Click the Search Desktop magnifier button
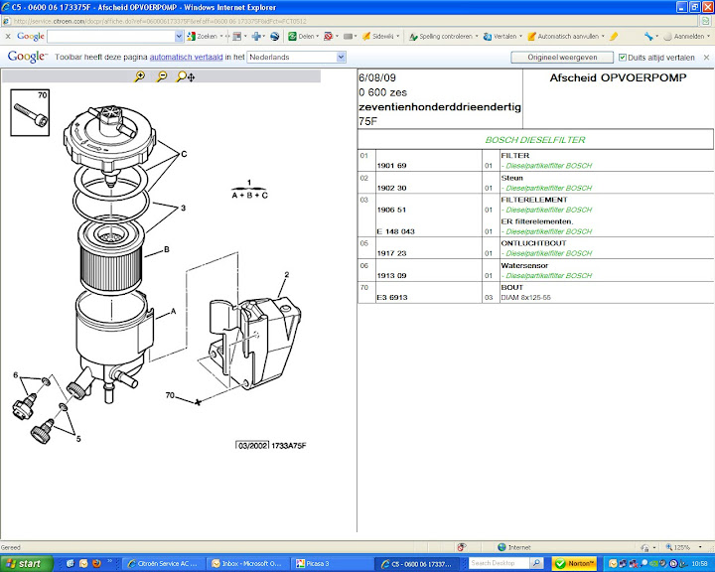Viewport: 715px width, 572px height. tap(536, 563)
